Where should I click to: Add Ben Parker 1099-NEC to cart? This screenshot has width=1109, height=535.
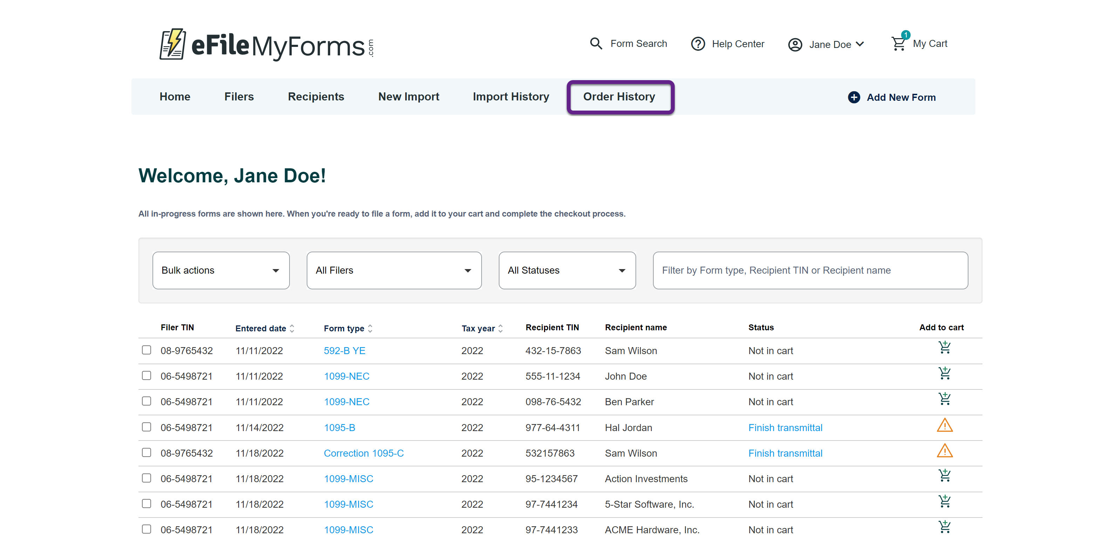pos(945,399)
